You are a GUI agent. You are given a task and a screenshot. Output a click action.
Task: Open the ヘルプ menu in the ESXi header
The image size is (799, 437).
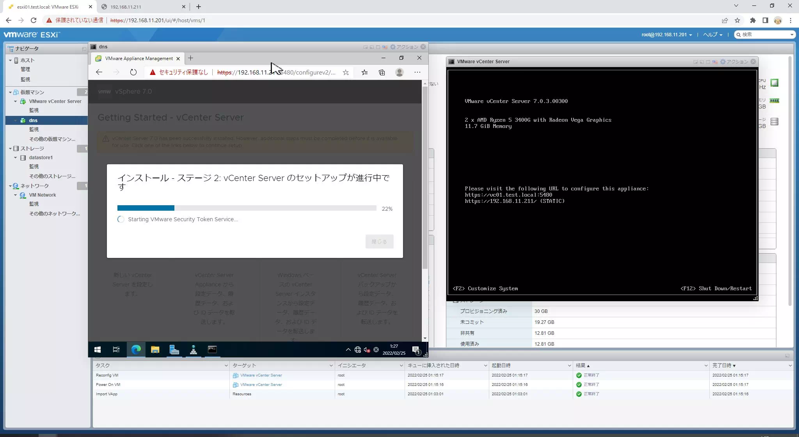[713, 35]
